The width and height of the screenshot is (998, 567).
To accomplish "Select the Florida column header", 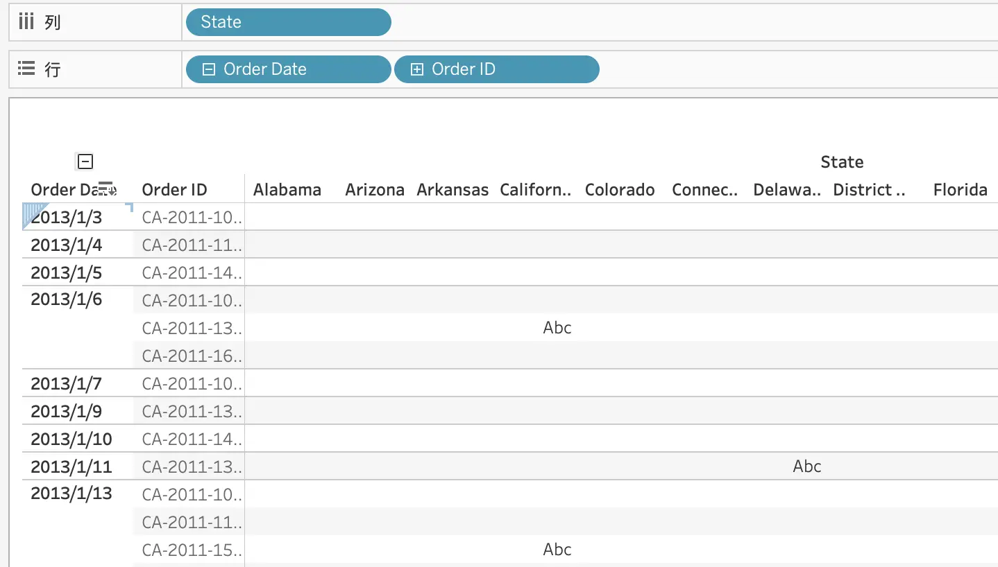I will [x=961, y=190].
